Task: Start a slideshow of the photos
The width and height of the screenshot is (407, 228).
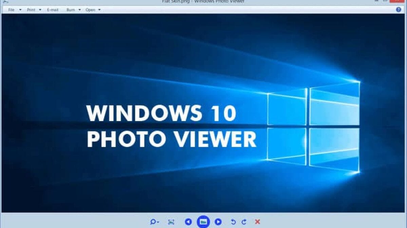Action: [x=203, y=222]
